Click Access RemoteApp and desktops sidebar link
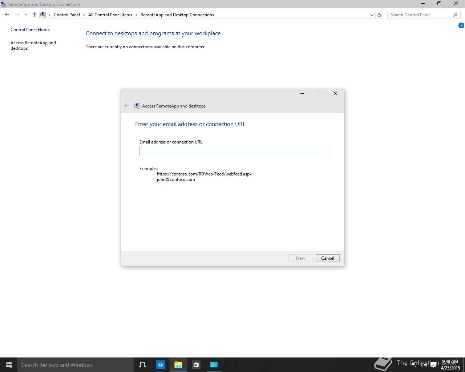This screenshot has width=465, height=372. pos(33,45)
